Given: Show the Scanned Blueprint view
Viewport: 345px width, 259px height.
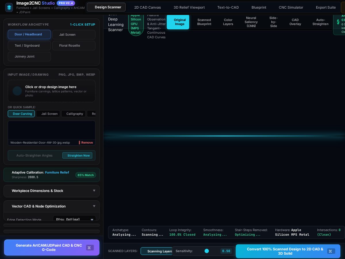Looking at the screenshot, I should [204, 22].
